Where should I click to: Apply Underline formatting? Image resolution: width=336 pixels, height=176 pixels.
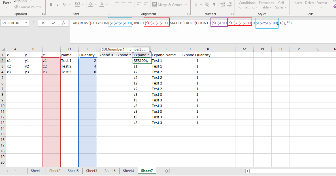click(64, 5)
